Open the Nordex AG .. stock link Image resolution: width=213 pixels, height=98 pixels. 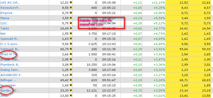pos(10,91)
